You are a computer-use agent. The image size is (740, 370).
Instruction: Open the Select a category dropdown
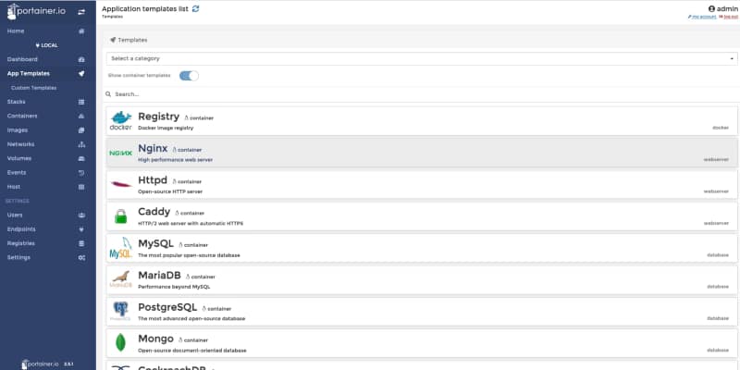pyautogui.click(x=421, y=58)
